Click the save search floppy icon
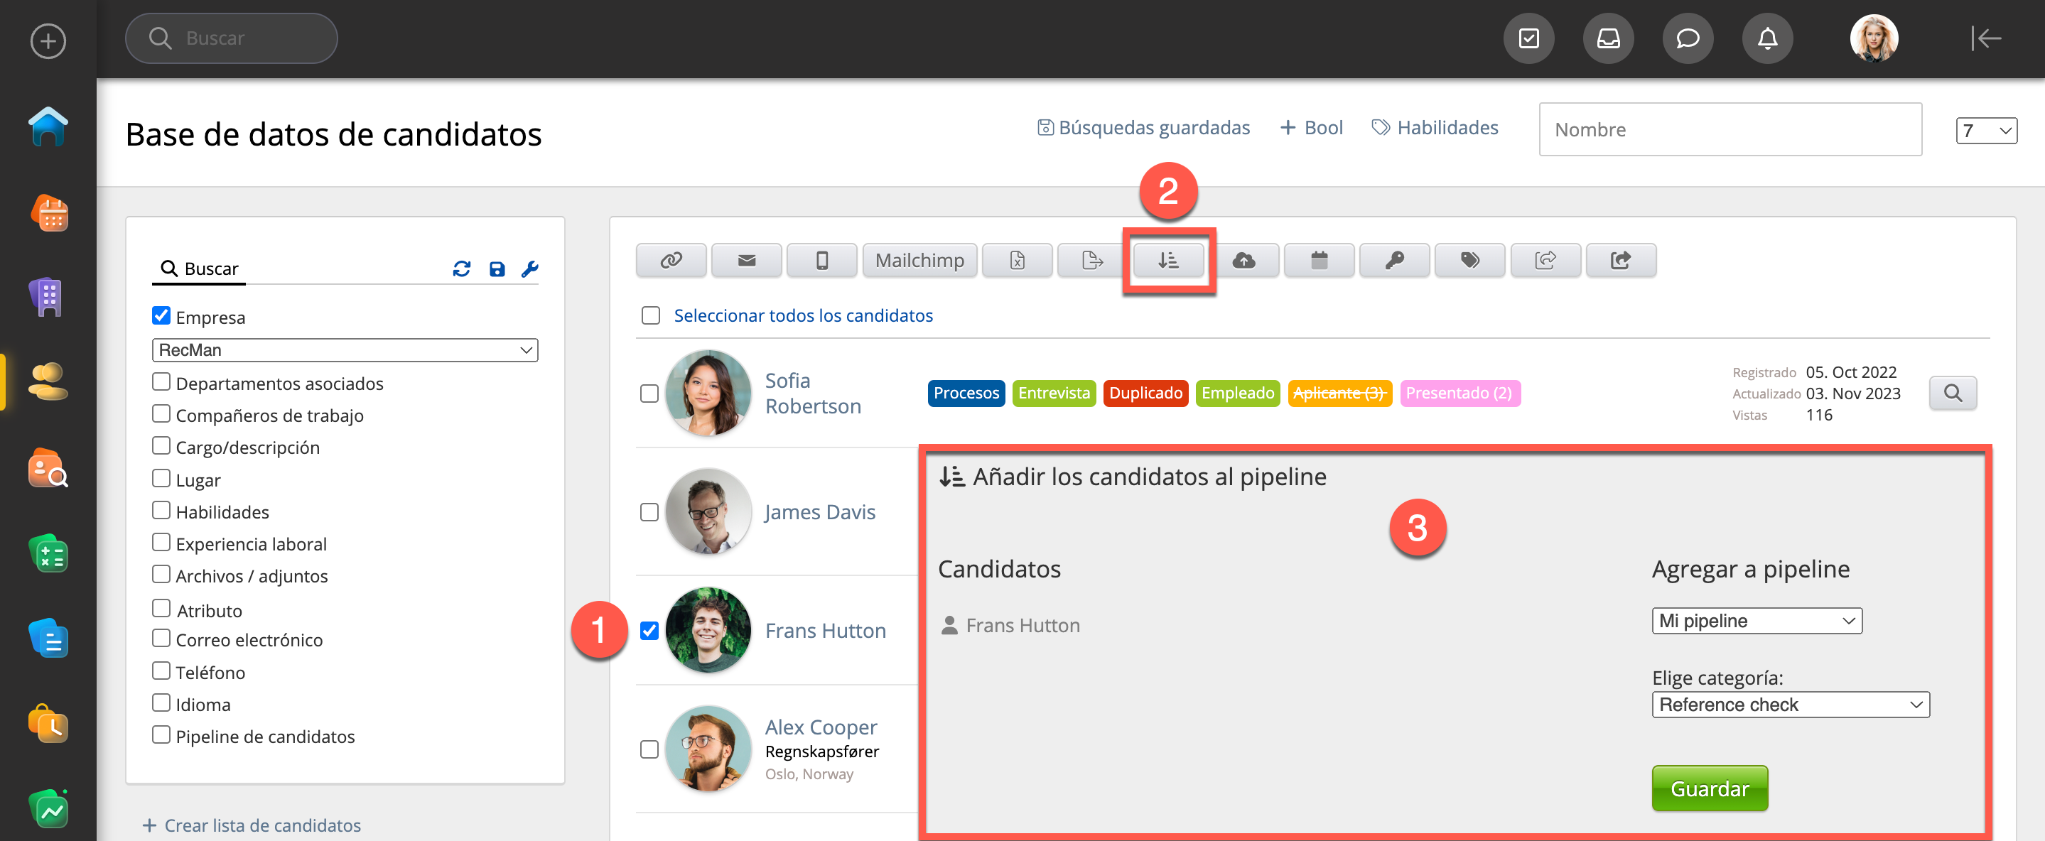The image size is (2045, 841). [x=497, y=269]
